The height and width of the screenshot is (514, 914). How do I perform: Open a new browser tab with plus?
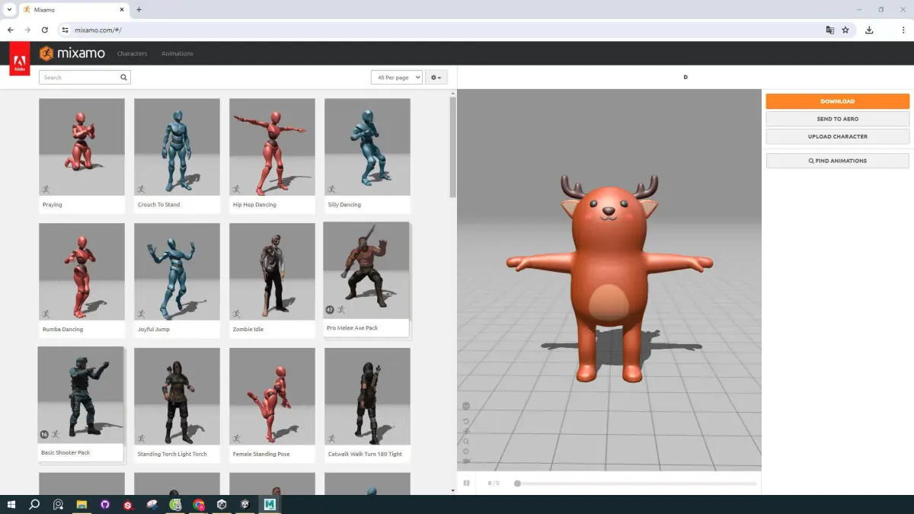139,10
